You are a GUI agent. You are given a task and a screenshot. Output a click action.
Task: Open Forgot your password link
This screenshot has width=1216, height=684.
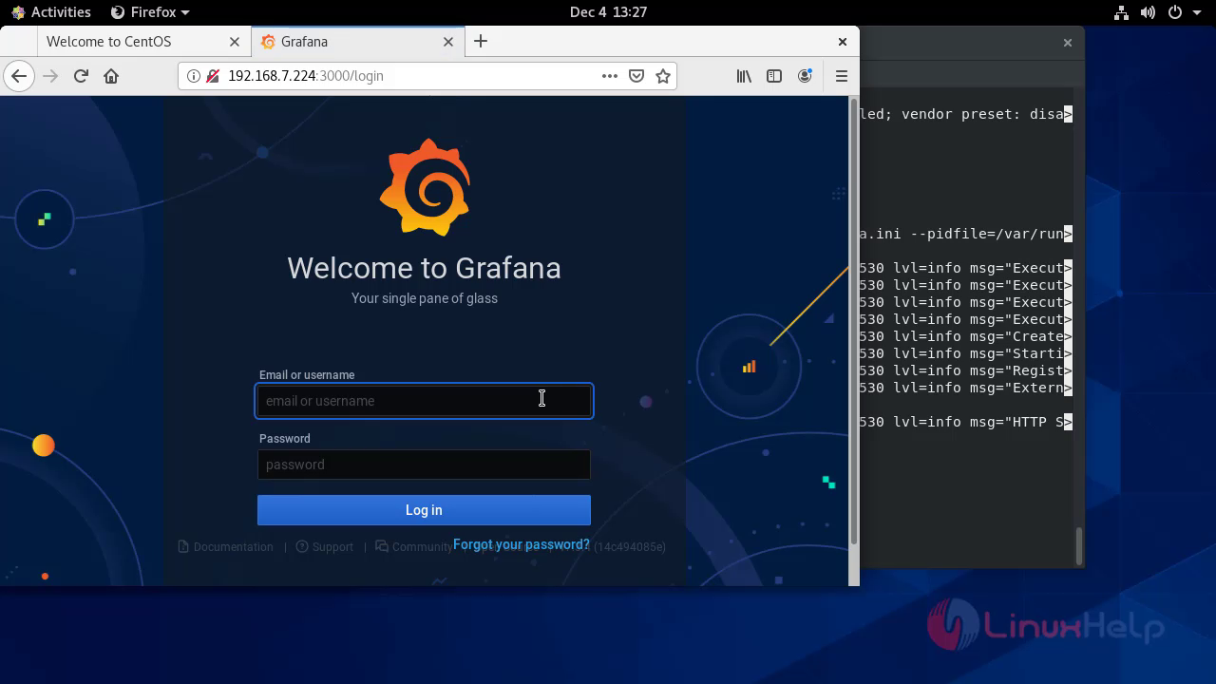(x=522, y=544)
